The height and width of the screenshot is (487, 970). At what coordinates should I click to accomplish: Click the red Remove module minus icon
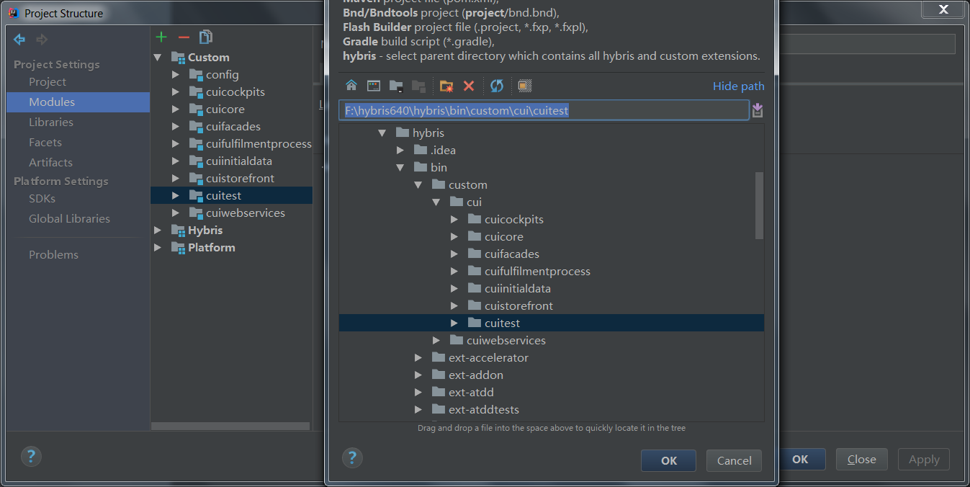point(184,37)
